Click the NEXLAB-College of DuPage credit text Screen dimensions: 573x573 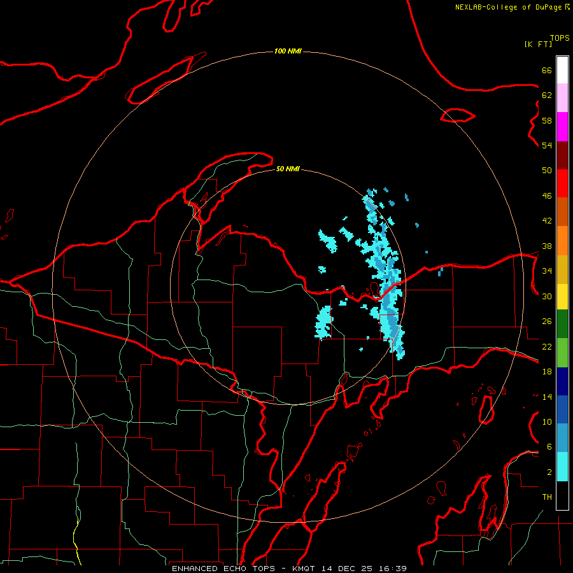(x=512, y=7)
